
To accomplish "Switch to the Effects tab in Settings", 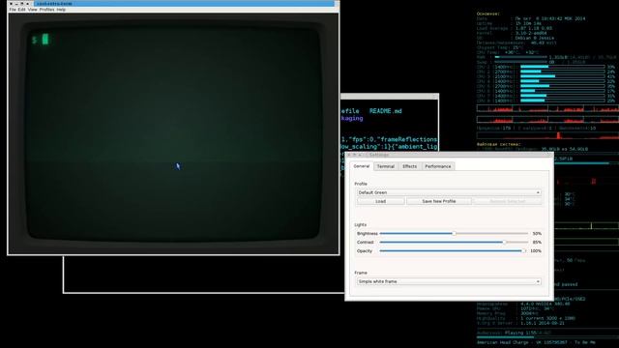I will tap(410, 166).
